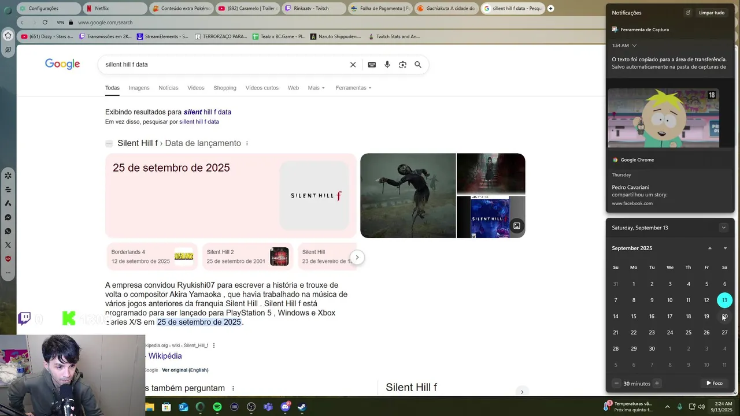Switch to the Vídeos results tab
This screenshot has width=740, height=416.
click(195, 88)
